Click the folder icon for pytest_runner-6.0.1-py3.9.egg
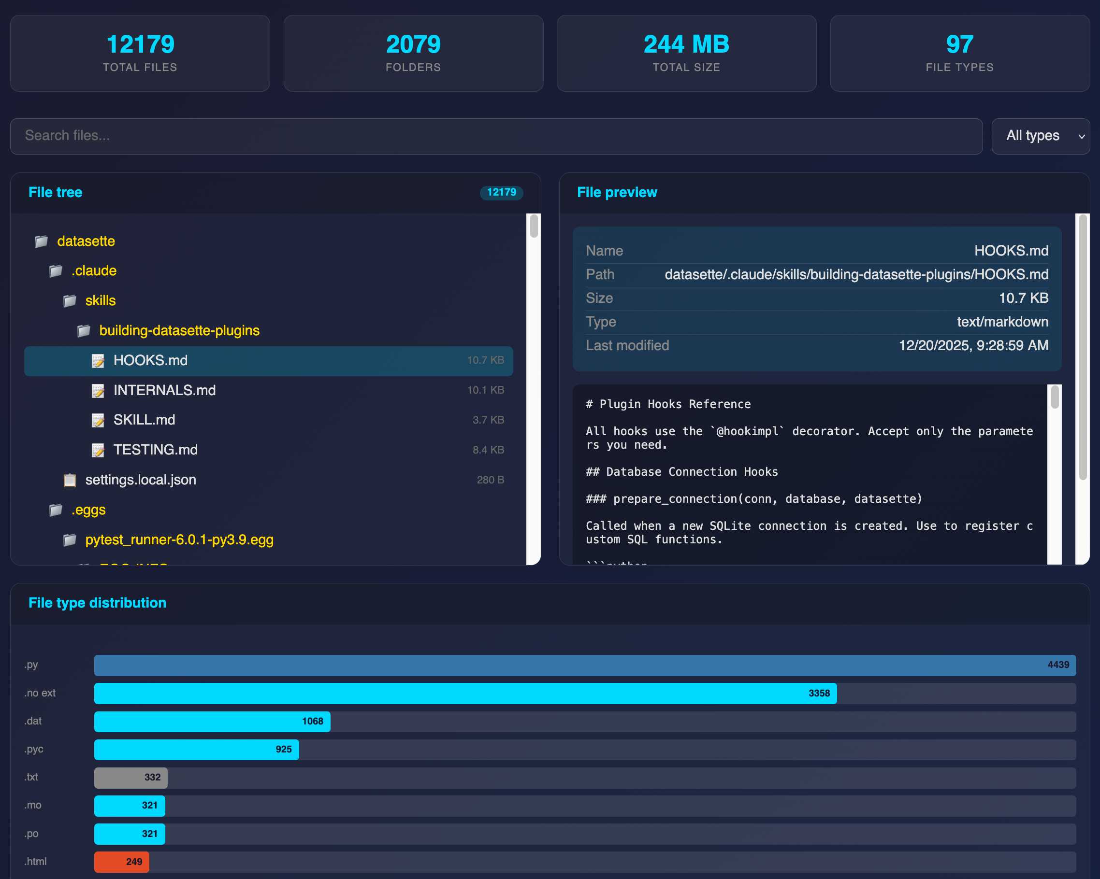 click(71, 539)
